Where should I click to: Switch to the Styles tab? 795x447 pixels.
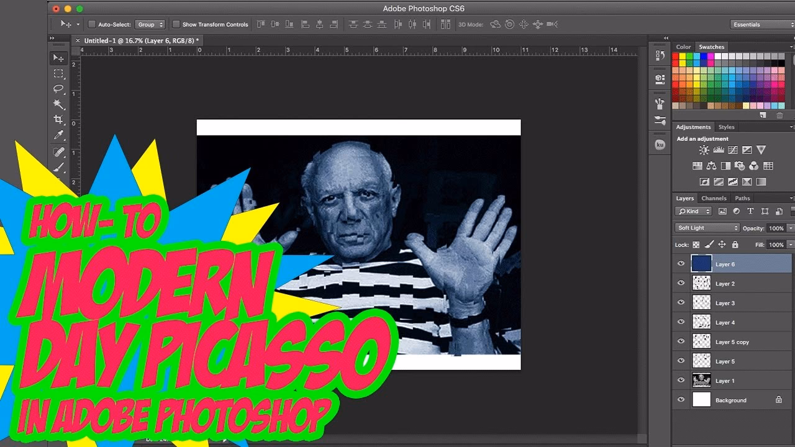(x=726, y=127)
